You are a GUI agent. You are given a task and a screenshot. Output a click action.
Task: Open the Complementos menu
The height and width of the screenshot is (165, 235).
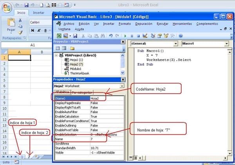(207, 24)
